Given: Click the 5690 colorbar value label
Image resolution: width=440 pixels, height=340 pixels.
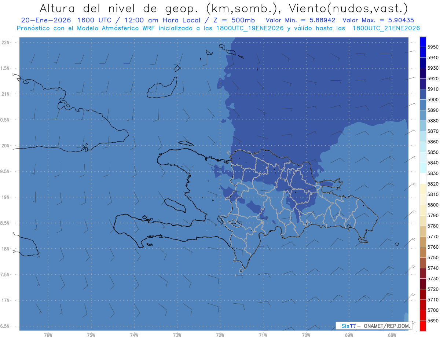Looking at the screenshot, I should tap(433, 321).
